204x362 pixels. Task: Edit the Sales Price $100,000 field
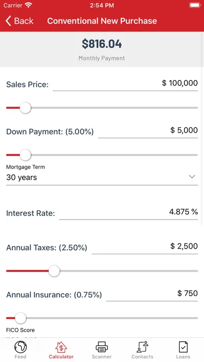click(125, 84)
